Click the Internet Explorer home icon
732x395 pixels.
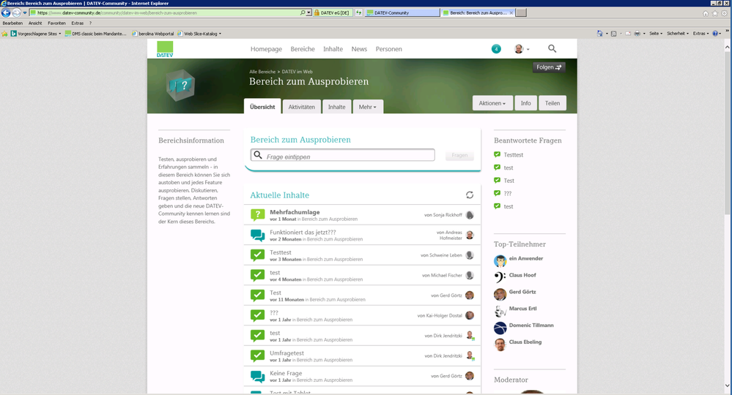click(x=706, y=13)
